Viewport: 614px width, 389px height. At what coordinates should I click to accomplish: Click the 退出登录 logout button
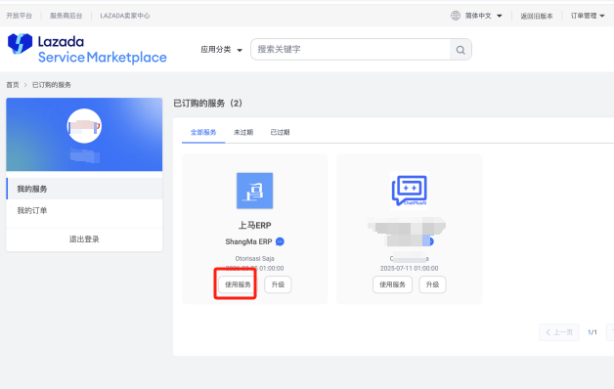click(84, 239)
